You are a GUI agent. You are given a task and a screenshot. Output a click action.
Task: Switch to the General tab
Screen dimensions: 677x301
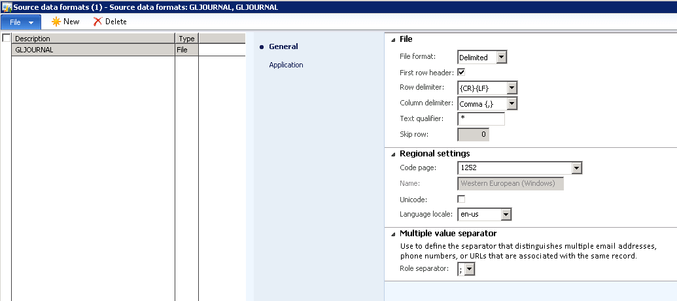pyautogui.click(x=283, y=46)
